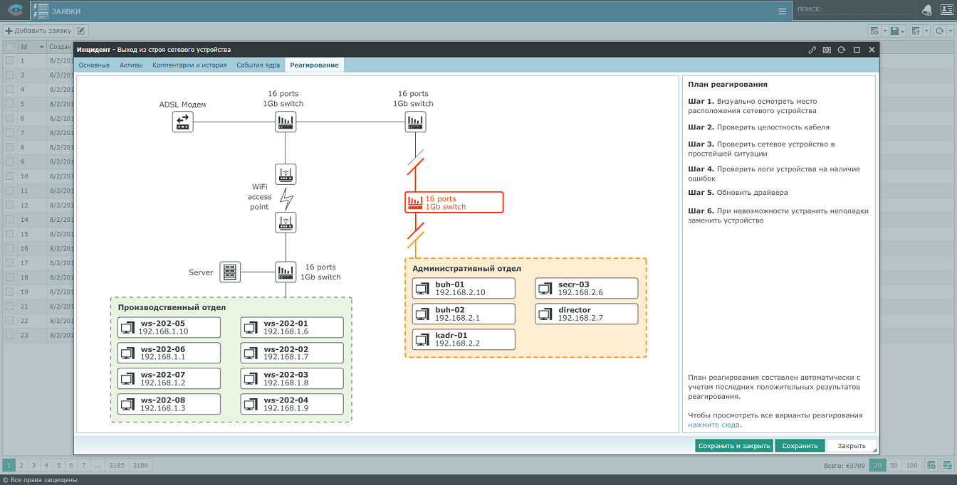957x485 pixels.
Task: Open the hamburger menu icon near search
Action: (x=782, y=11)
